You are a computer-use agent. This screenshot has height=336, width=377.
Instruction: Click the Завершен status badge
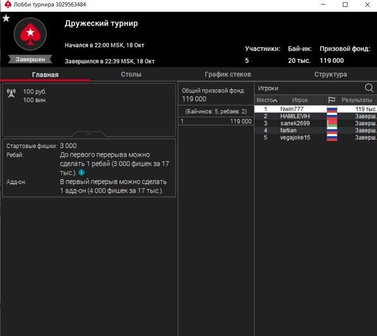pyautogui.click(x=30, y=59)
